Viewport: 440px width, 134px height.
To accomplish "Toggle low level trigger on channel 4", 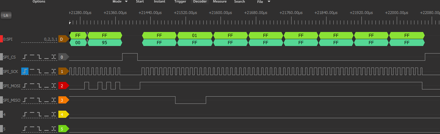I will coord(46,115).
